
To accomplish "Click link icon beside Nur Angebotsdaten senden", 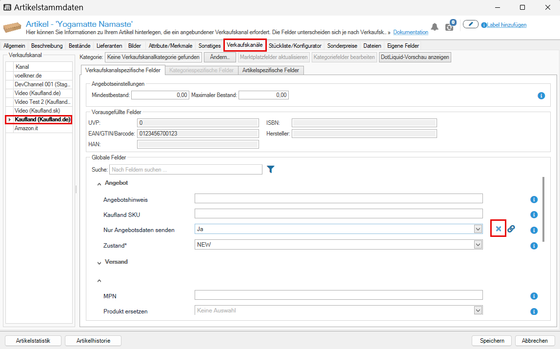I will (511, 229).
